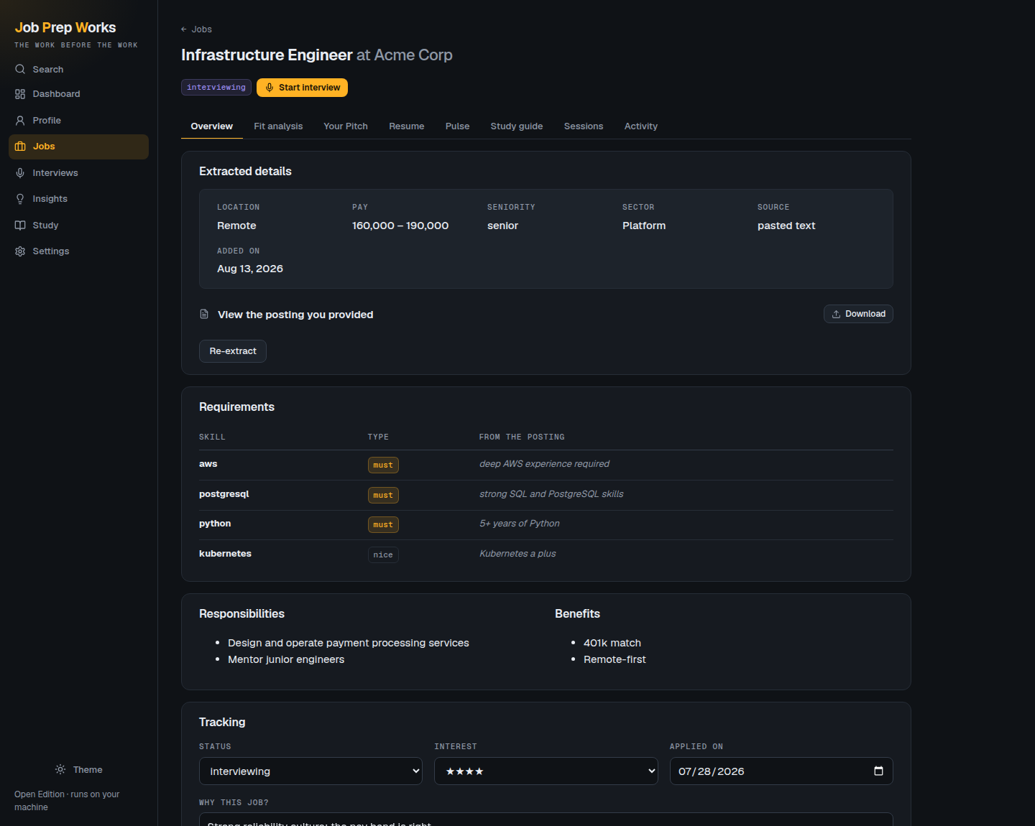Open Search in the sidebar

pos(78,70)
